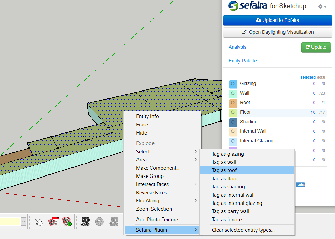Click the Shading label in Entity Palette
The height and width of the screenshot is (239, 335).
[248, 122]
